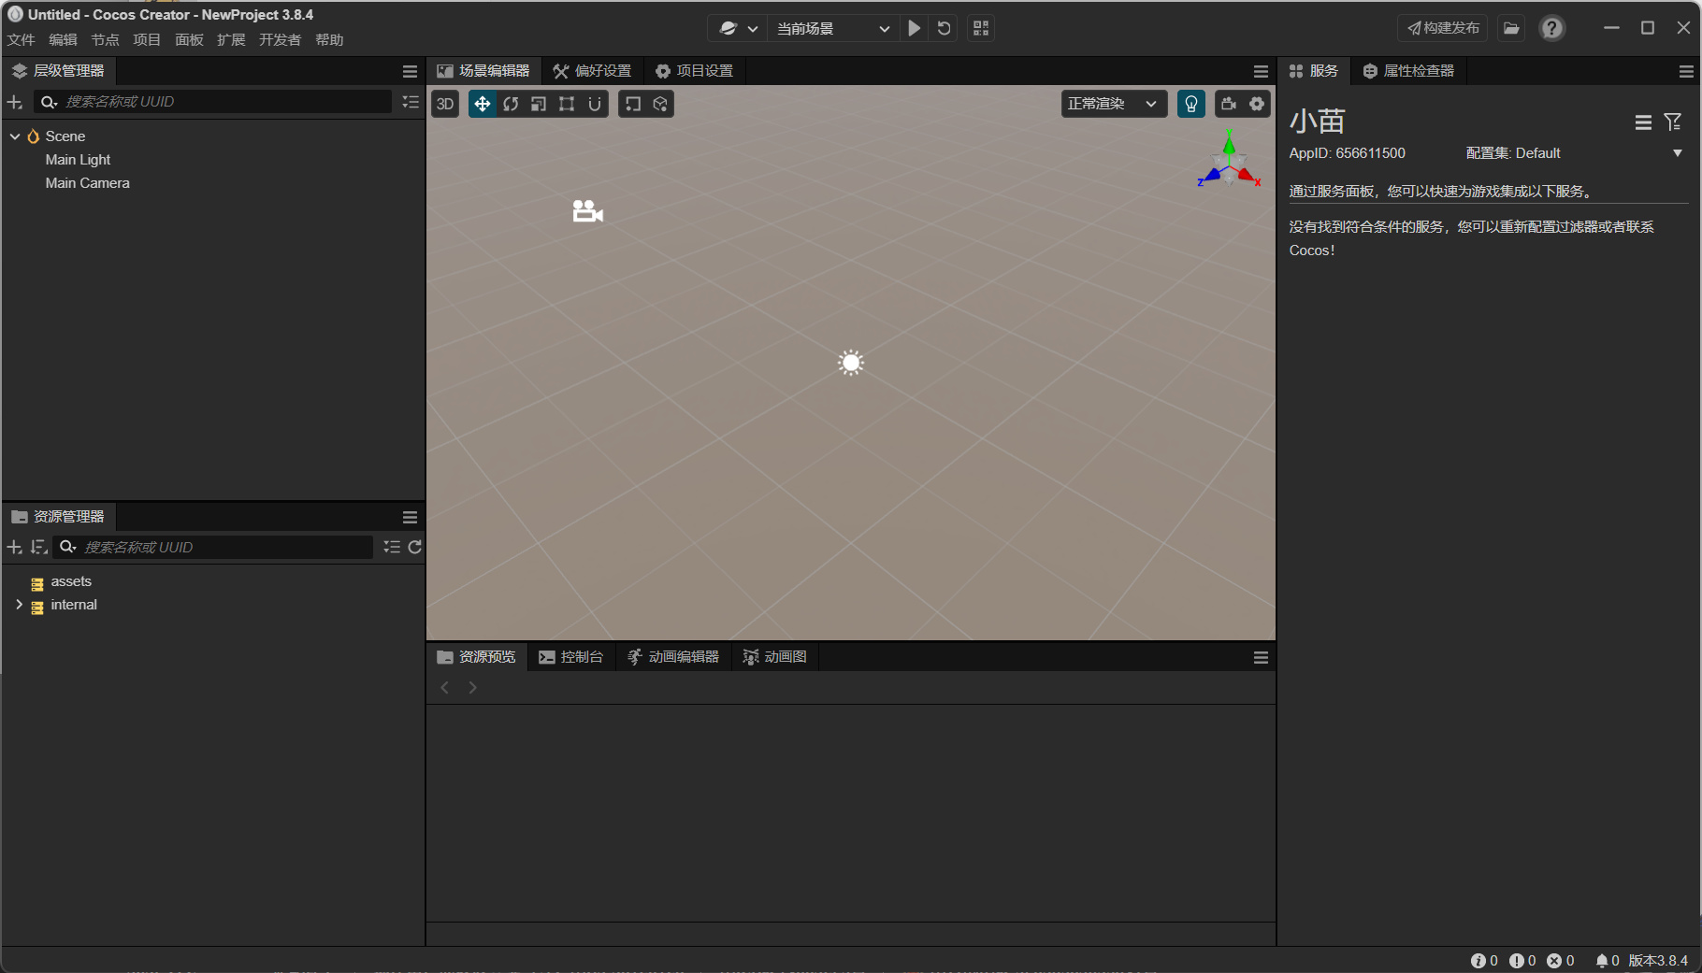
Task: Open the project folder icon in the title bar
Action: (x=1511, y=28)
